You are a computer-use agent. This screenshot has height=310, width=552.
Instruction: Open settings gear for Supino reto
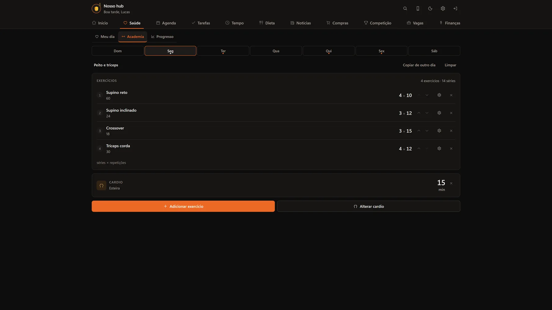pyautogui.click(x=439, y=95)
